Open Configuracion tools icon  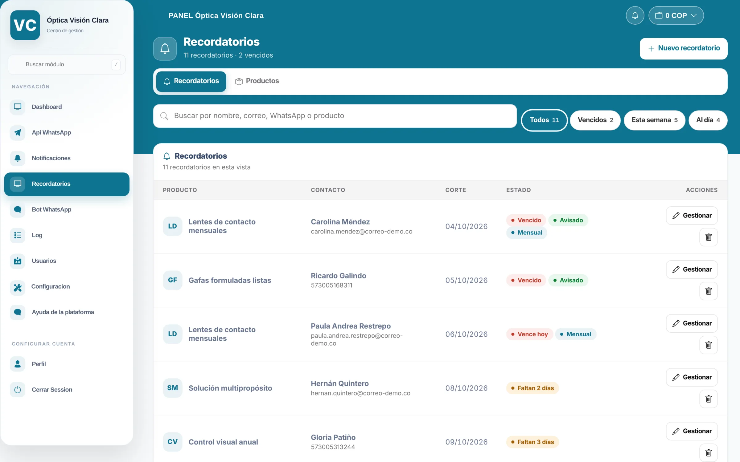pyautogui.click(x=18, y=287)
